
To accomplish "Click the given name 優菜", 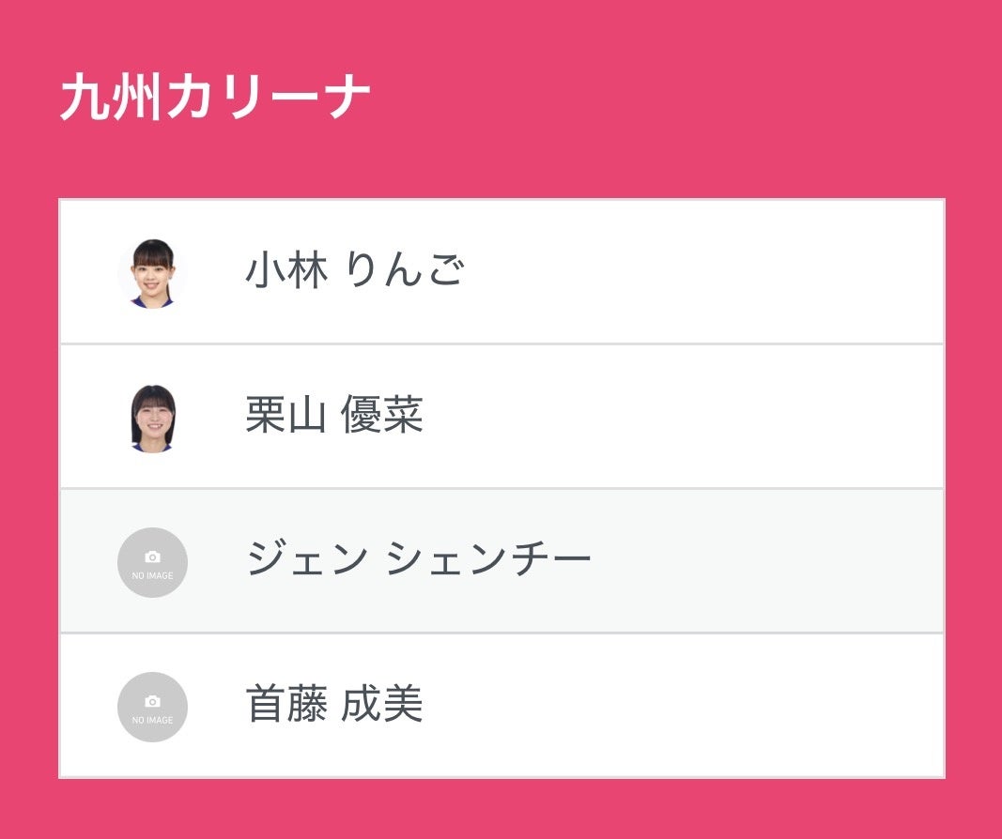I will tap(381, 416).
